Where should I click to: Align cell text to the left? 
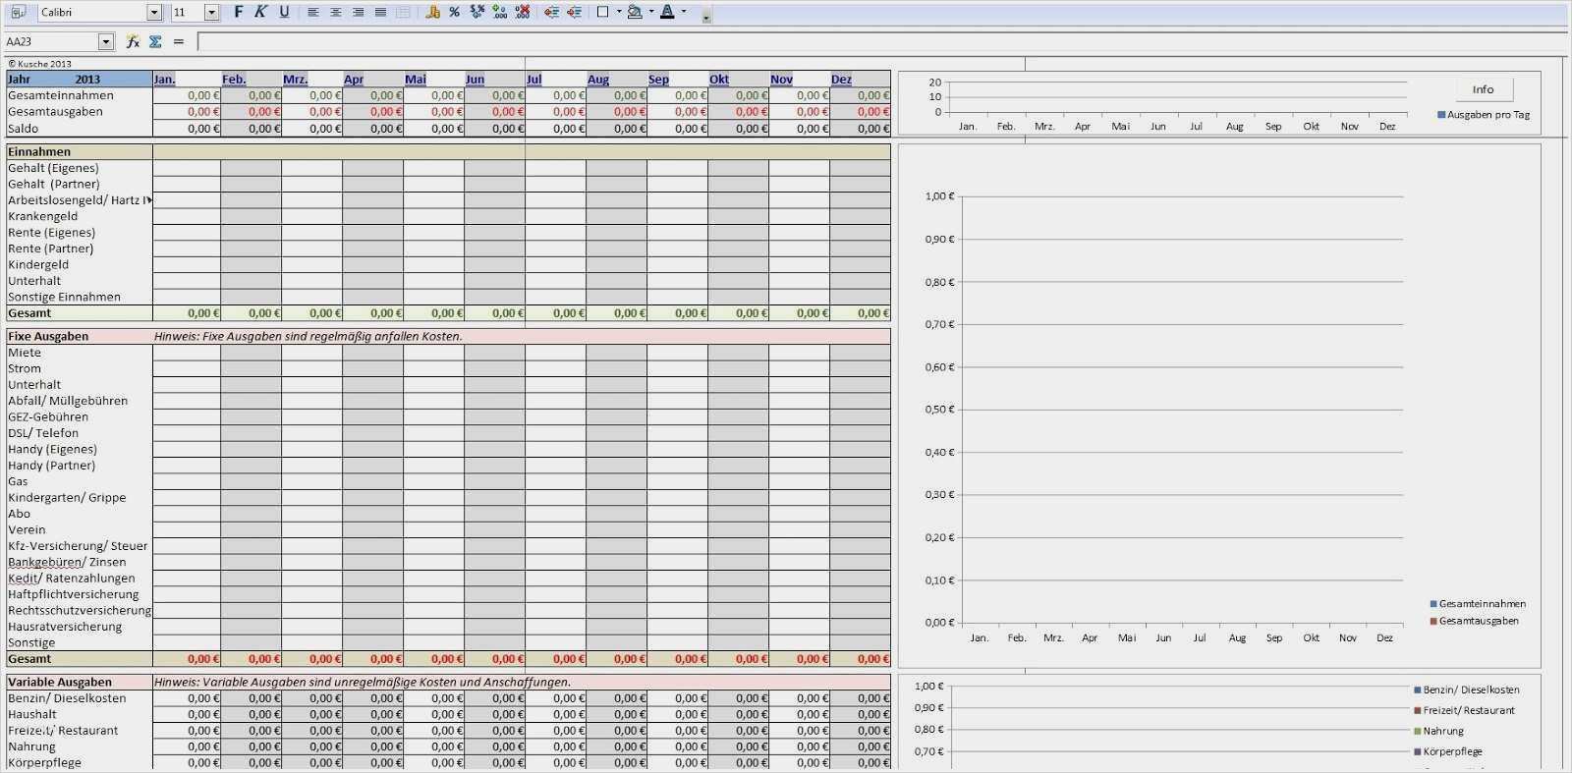pyautogui.click(x=313, y=12)
